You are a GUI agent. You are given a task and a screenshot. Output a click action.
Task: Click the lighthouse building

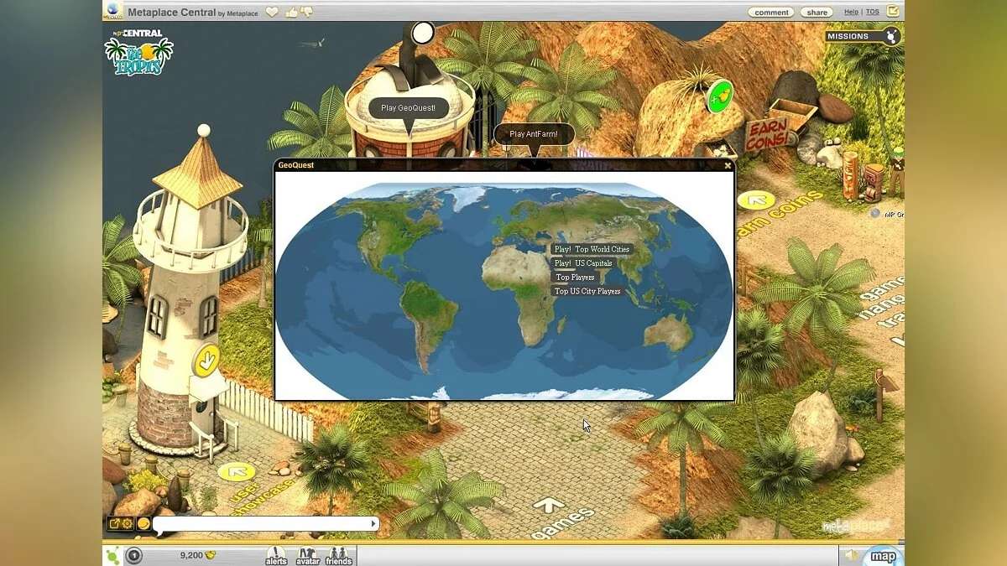[x=189, y=293]
